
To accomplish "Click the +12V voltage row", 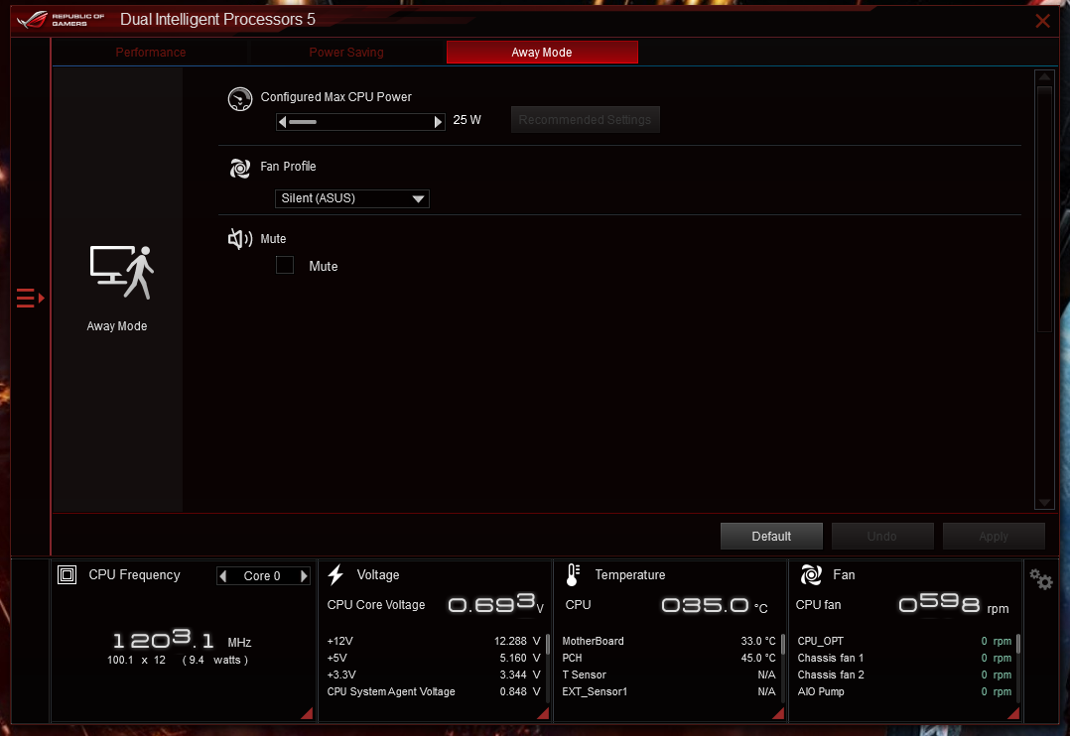I will (x=434, y=641).
